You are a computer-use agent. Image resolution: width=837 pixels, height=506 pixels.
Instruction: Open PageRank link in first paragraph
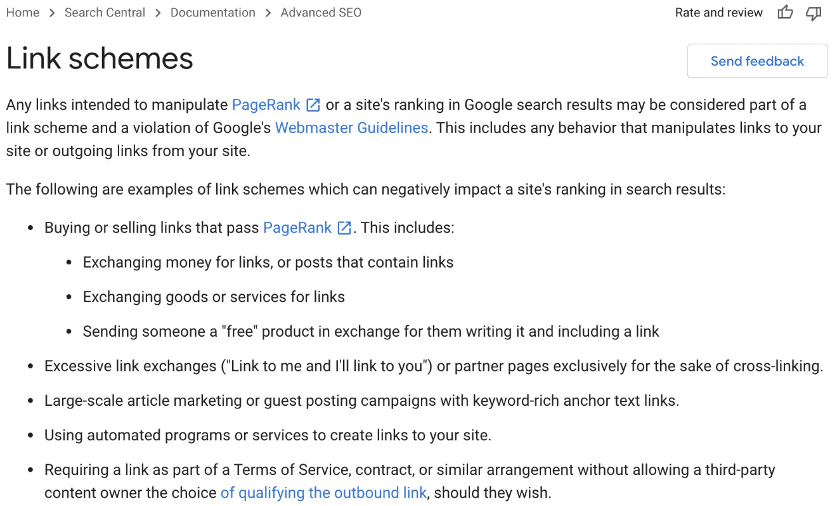click(x=266, y=105)
